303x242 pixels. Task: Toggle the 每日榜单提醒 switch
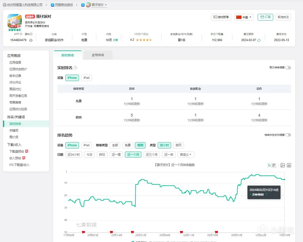coord(288,68)
